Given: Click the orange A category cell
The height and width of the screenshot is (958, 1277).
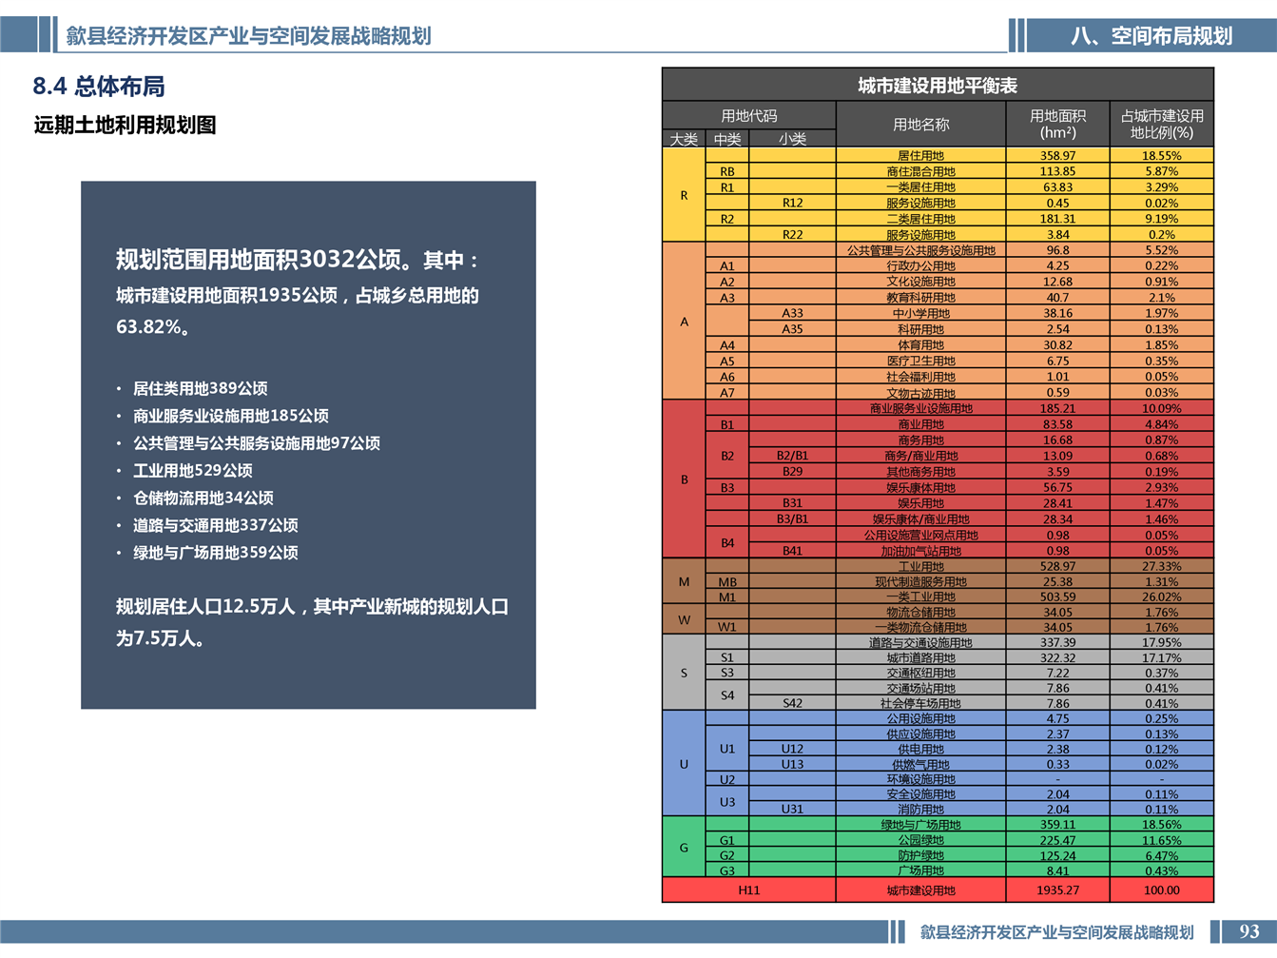Looking at the screenshot, I should pos(684,322).
